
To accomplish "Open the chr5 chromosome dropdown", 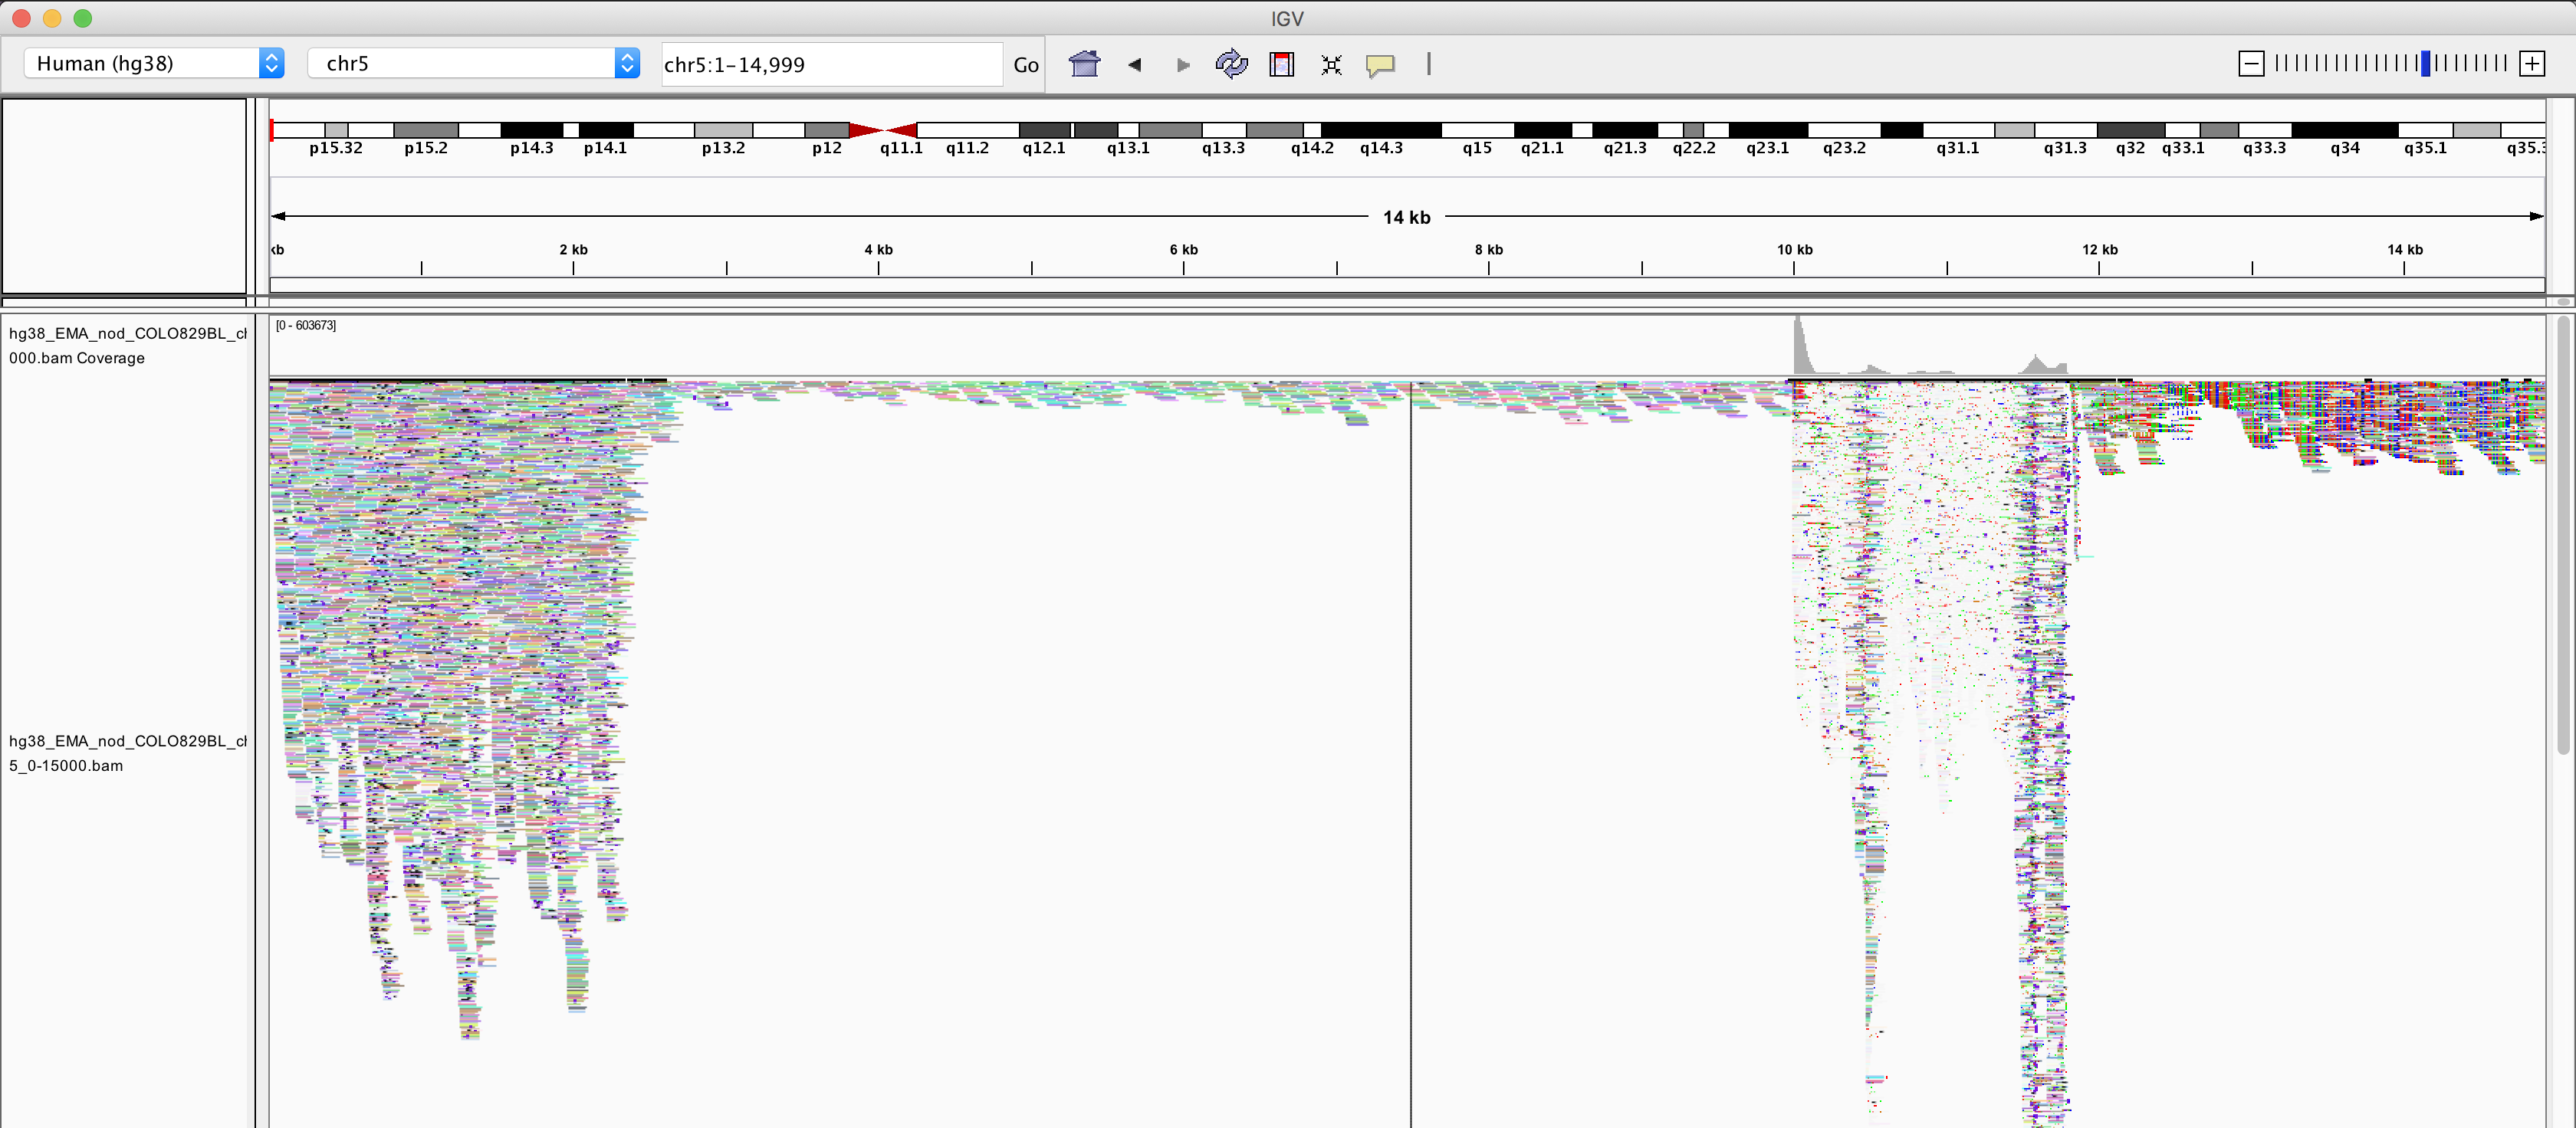I will point(460,63).
